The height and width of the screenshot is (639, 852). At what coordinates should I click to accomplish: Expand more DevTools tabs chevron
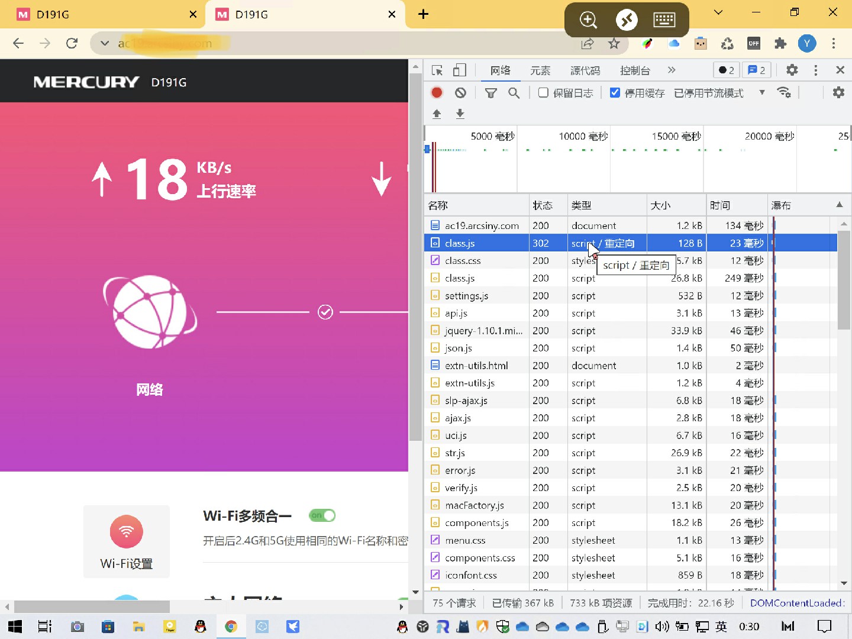[672, 70]
